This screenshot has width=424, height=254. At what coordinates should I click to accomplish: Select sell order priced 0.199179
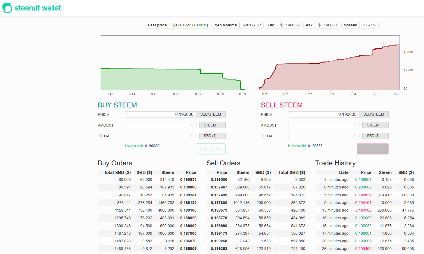click(x=256, y=233)
